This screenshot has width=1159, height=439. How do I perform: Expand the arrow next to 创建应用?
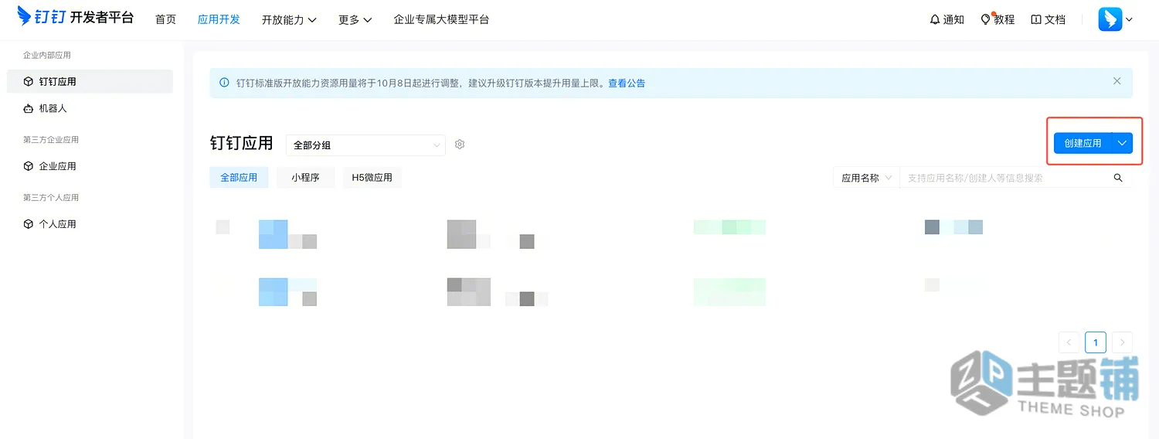click(x=1123, y=143)
